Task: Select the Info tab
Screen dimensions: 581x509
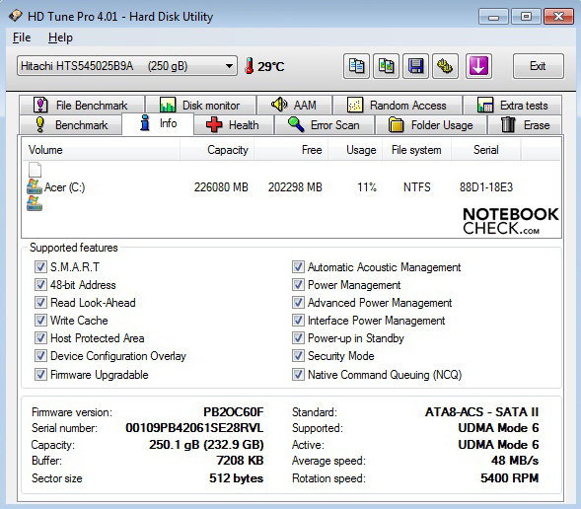Action: point(158,123)
